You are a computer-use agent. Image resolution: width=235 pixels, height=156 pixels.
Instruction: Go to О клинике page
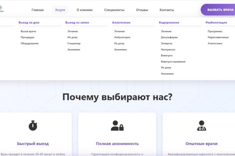click(x=85, y=10)
